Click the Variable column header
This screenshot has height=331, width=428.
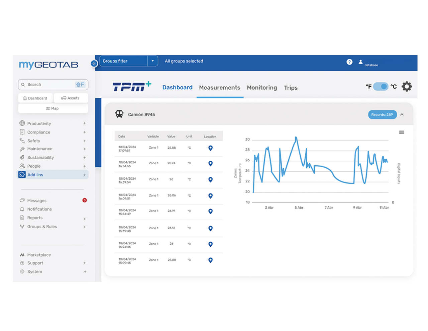point(153,137)
